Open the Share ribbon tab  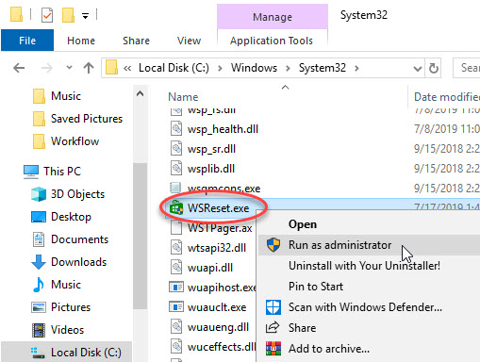pos(136,41)
